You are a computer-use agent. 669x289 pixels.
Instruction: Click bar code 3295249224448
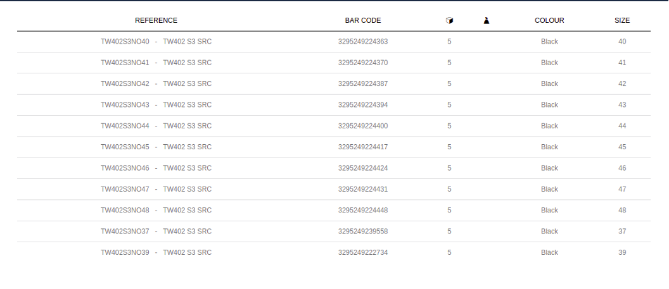(x=363, y=210)
